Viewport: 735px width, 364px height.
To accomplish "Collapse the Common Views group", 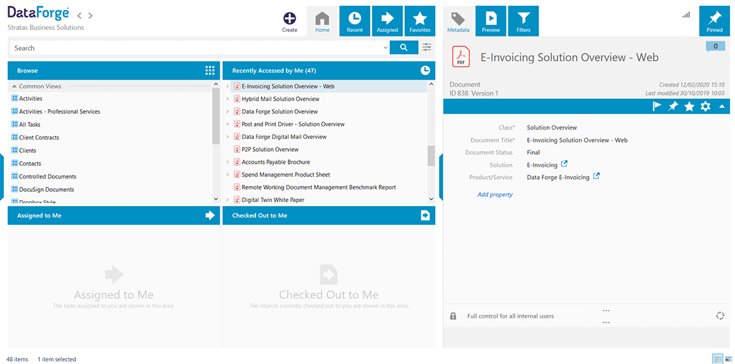I will (15, 86).
